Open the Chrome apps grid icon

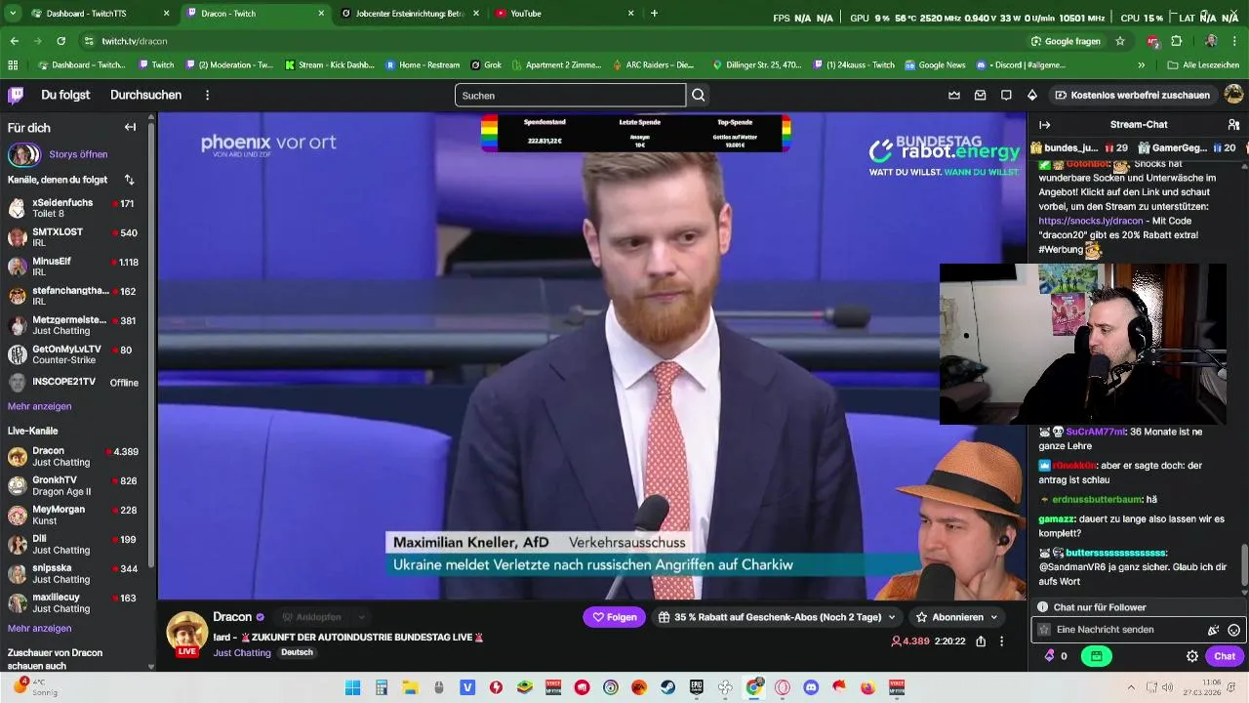coord(13,65)
